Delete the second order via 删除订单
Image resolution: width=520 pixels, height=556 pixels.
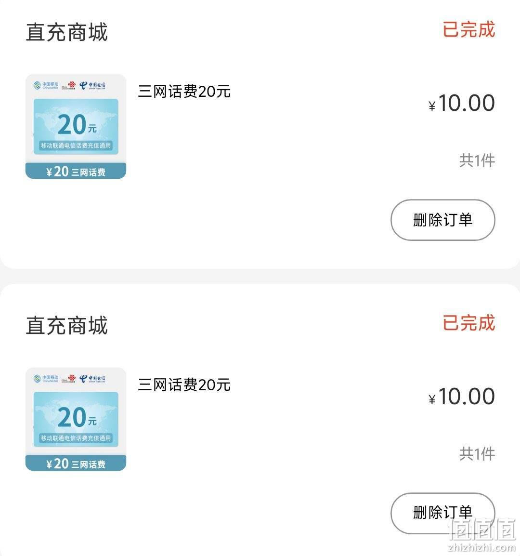coord(443,513)
